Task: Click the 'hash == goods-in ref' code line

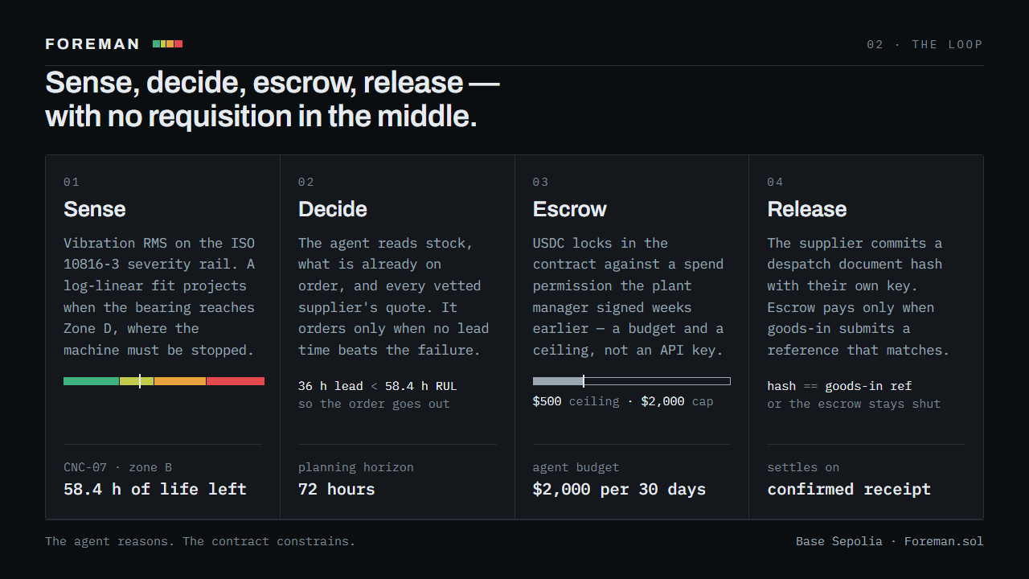Action: click(x=839, y=386)
